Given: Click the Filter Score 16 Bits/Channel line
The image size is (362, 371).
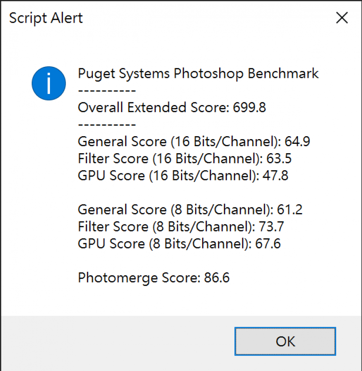Looking at the screenshot, I should [x=185, y=158].
